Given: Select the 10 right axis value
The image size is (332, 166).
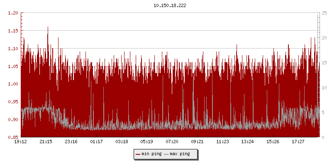Looking at the screenshot, I should click(x=323, y=88).
